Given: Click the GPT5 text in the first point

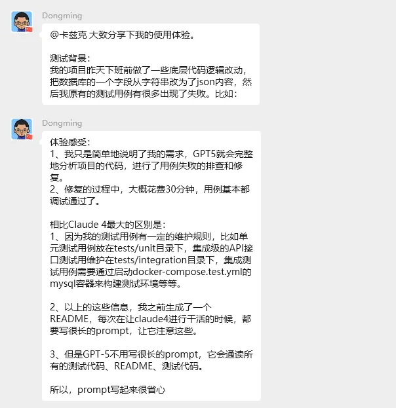Looking at the screenshot, I should (x=204, y=154).
